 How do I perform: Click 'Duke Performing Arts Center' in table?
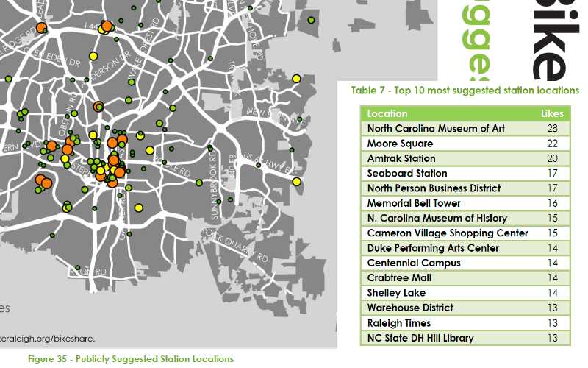coord(433,248)
